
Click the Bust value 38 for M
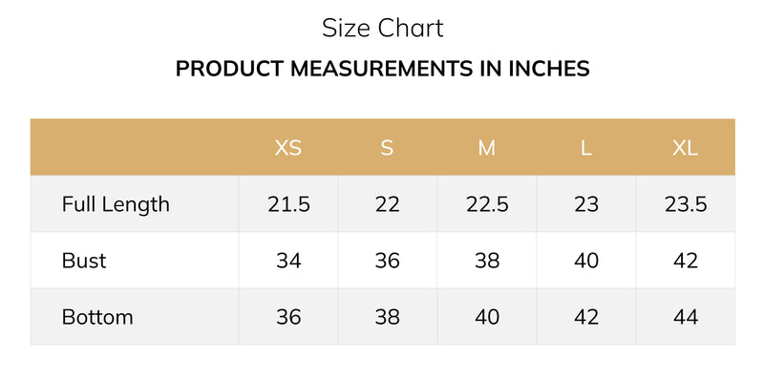487,261
